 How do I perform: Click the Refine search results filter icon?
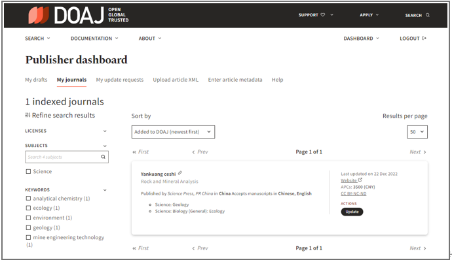pos(28,115)
